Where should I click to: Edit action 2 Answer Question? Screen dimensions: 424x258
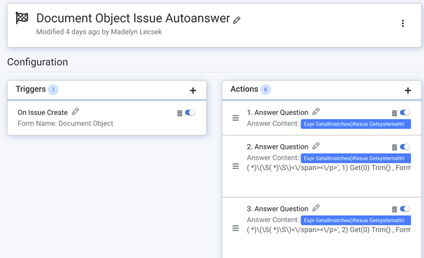pyautogui.click(x=316, y=146)
